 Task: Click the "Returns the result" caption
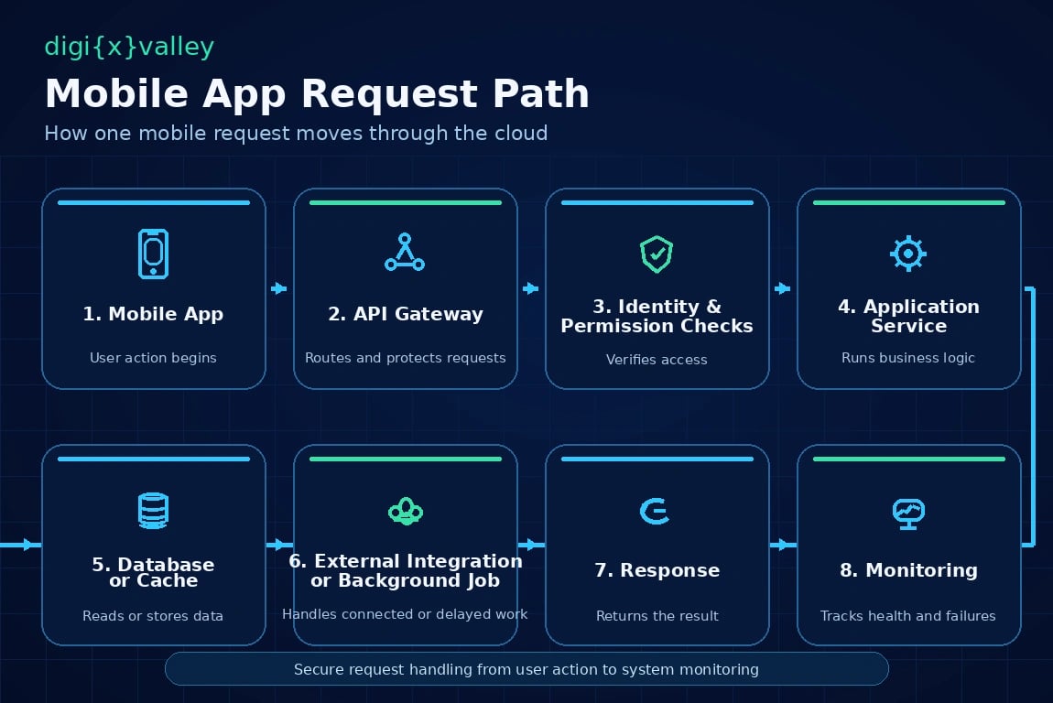pyautogui.click(x=657, y=616)
